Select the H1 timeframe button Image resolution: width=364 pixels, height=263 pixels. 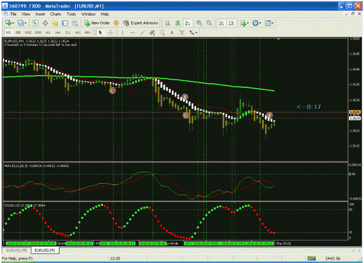click(x=48, y=33)
